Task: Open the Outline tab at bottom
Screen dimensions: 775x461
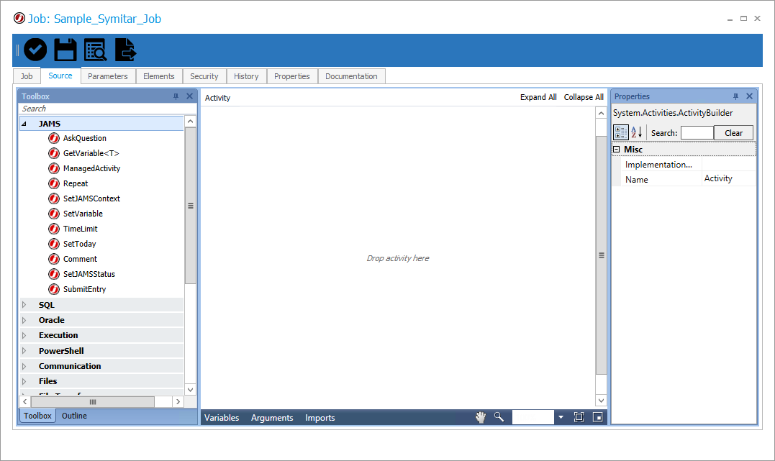Action: (74, 416)
